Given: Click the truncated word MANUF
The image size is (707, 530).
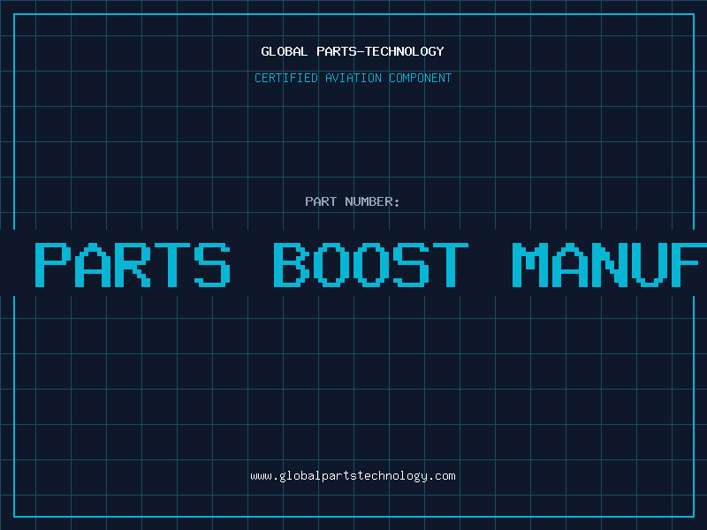Looking at the screenshot, I should 609,264.
